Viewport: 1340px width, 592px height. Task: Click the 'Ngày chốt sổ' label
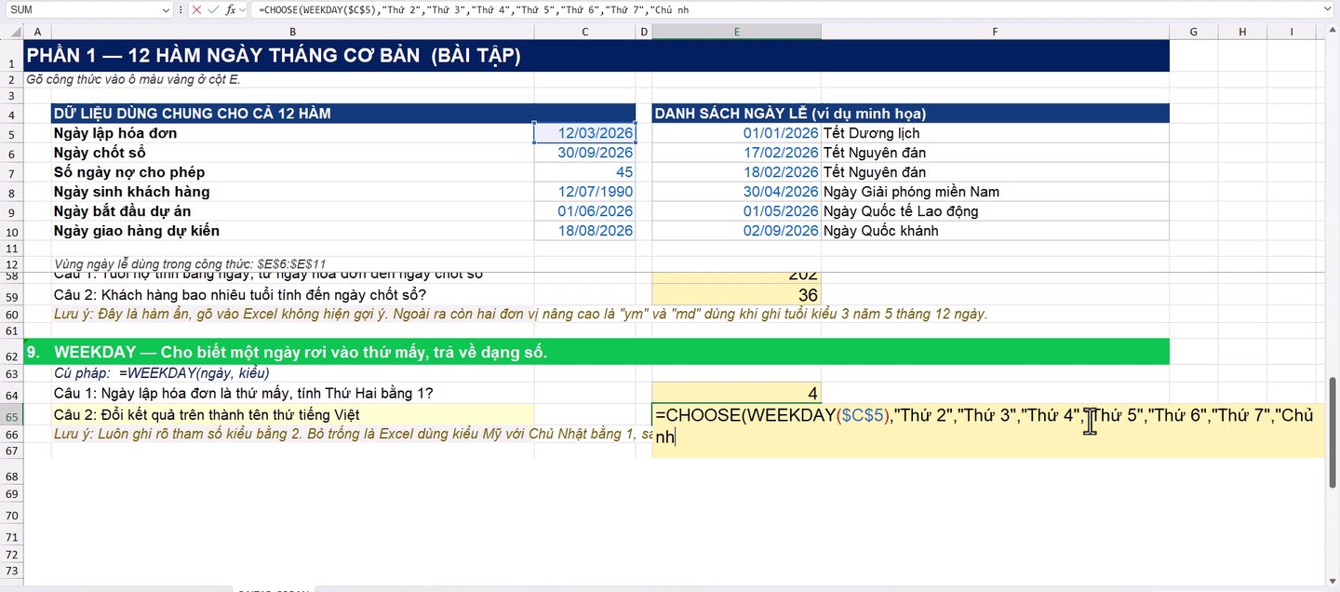pos(100,153)
